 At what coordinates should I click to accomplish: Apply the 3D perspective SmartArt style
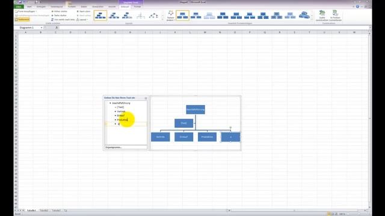click(x=304, y=16)
